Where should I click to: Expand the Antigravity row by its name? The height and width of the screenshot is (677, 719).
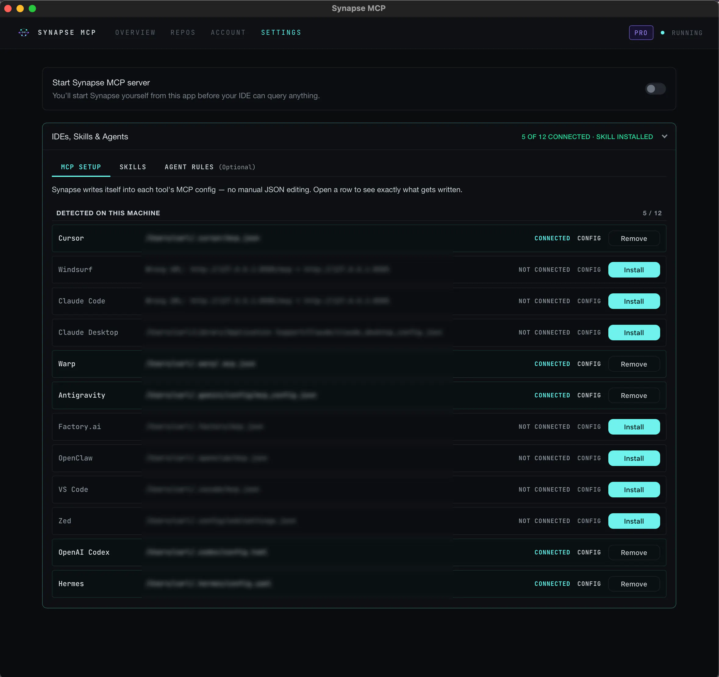coord(82,396)
